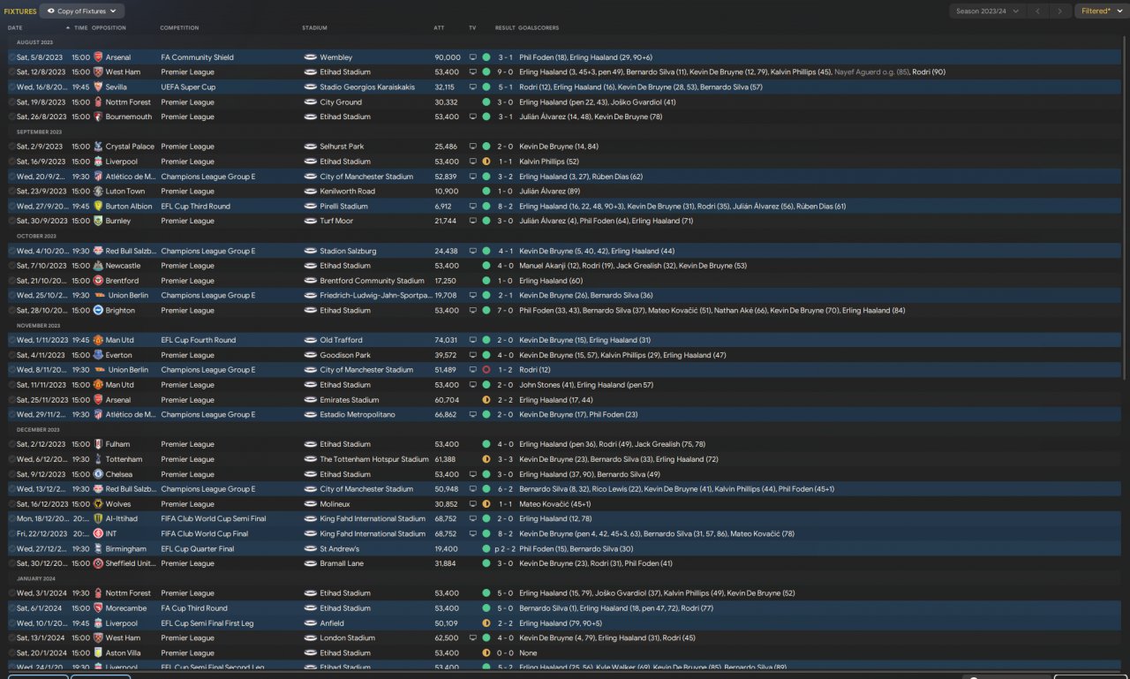Click the Aston Villa club badge
1130x679 pixels.
coord(98,653)
